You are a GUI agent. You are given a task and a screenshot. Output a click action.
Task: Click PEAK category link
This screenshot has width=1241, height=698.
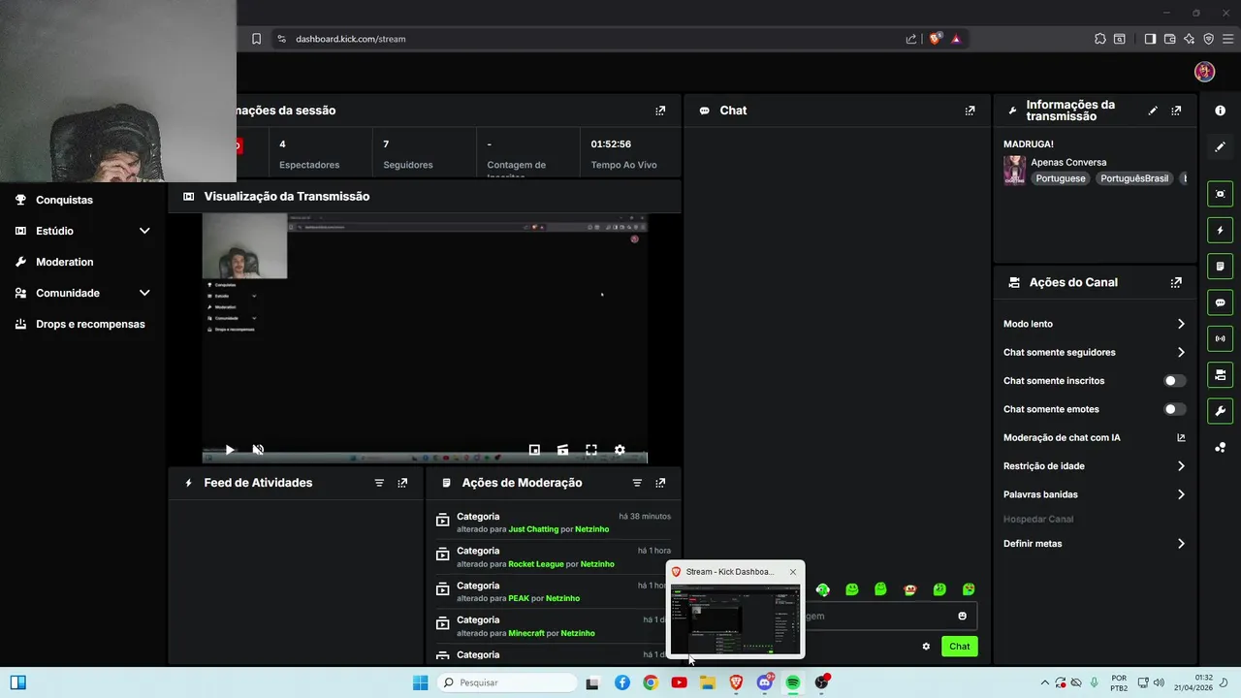(x=519, y=599)
